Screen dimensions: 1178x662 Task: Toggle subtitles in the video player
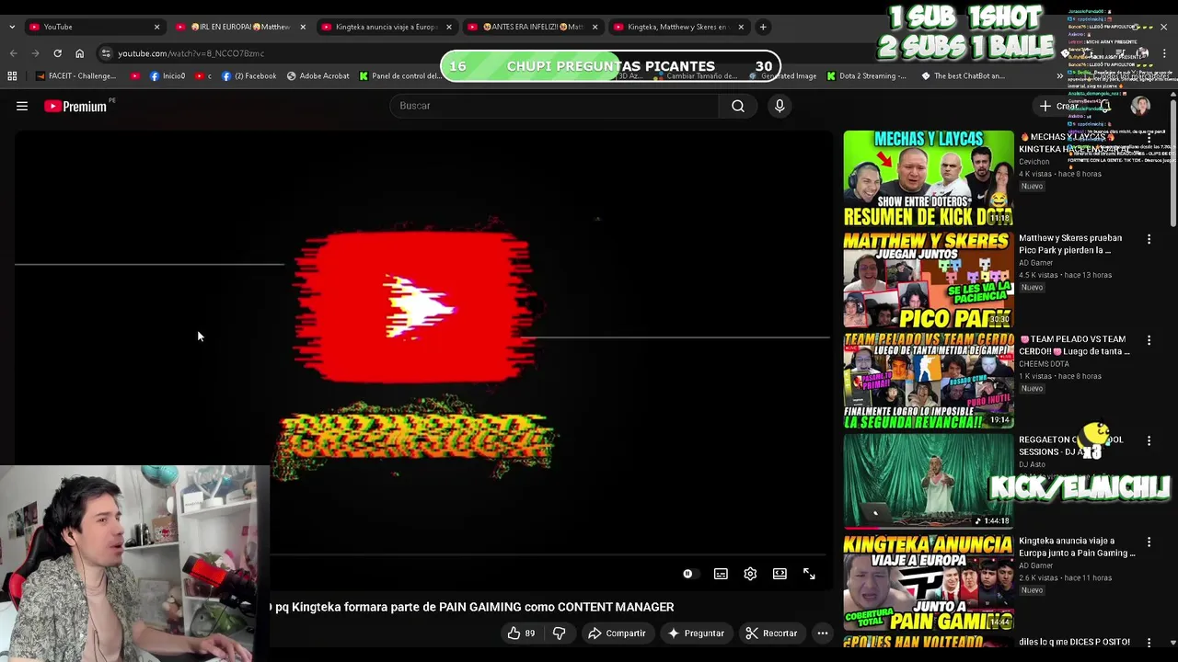721,574
